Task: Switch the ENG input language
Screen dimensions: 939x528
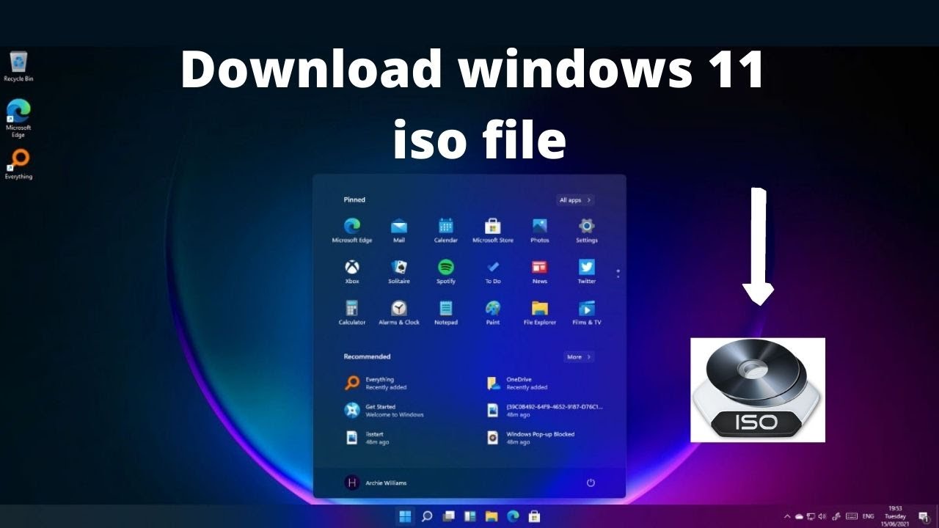Action: pyautogui.click(x=869, y=516)
